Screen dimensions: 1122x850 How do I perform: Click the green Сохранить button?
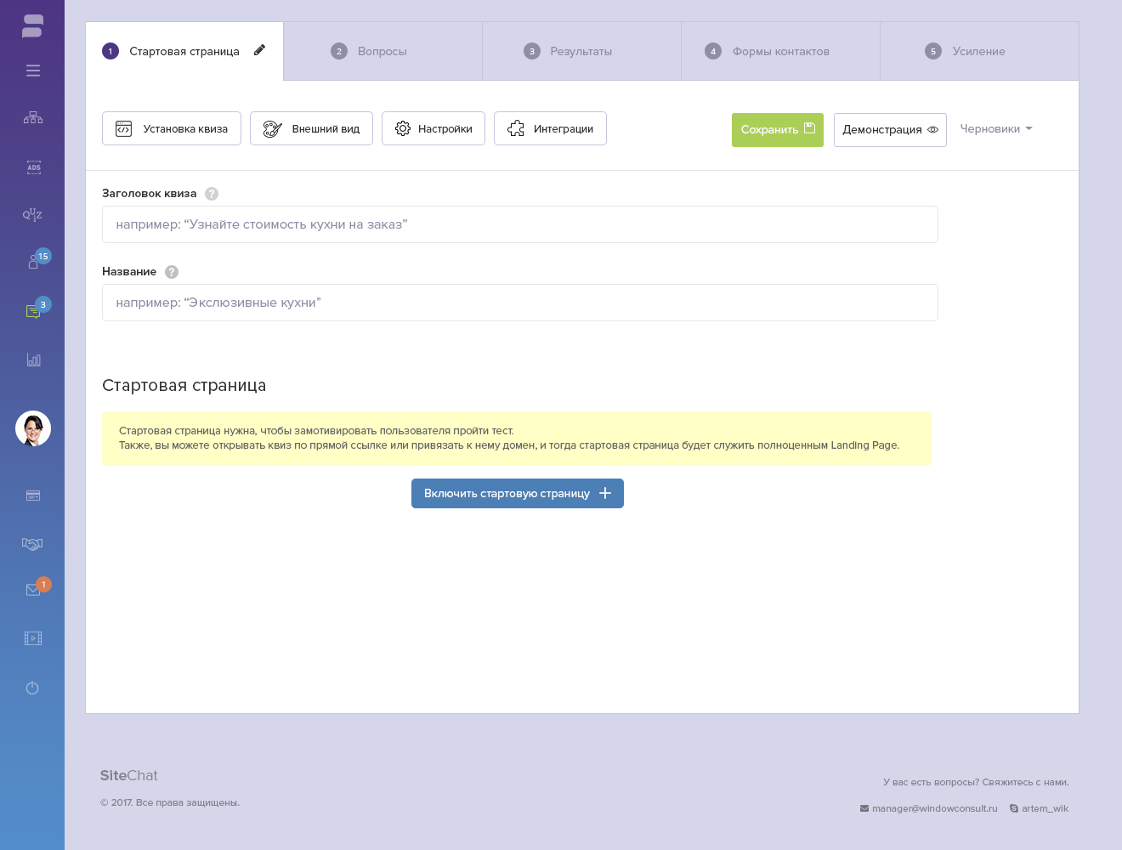coord(778,130)
